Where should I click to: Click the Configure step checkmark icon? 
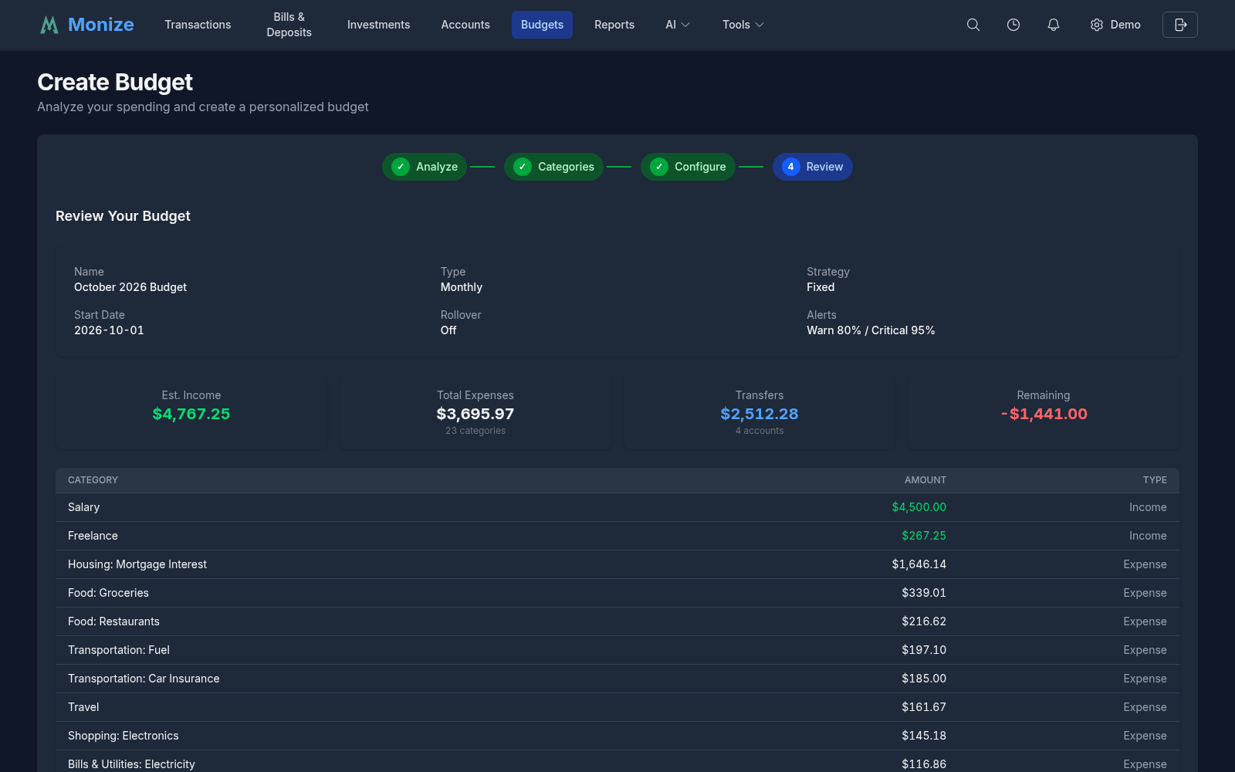659,167
